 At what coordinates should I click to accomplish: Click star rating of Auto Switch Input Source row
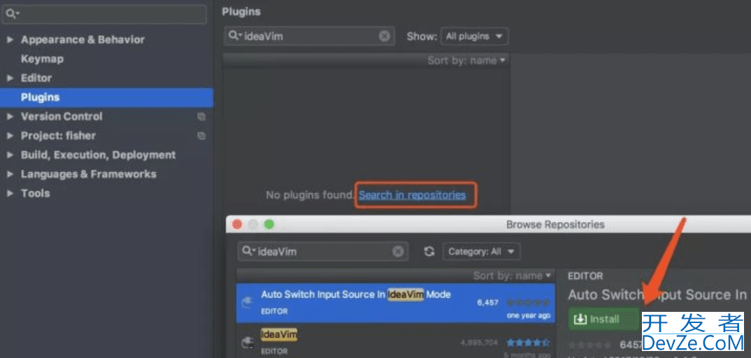[528, 303]
